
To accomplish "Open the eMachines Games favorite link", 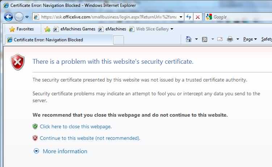I will pyautogui.click(x=78, y=29).
